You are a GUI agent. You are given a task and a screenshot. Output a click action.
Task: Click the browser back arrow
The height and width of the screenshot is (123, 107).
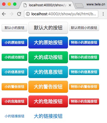point(4,14)
